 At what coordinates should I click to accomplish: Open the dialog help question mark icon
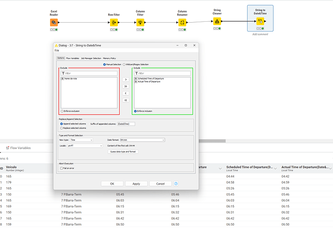[176, 183]
